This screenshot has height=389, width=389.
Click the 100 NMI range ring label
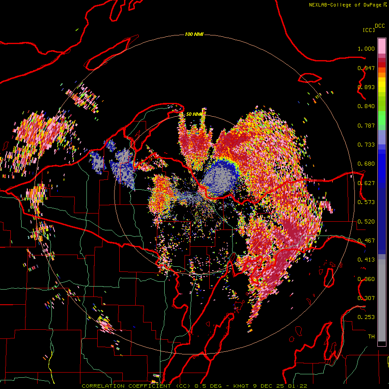(194, 34)
